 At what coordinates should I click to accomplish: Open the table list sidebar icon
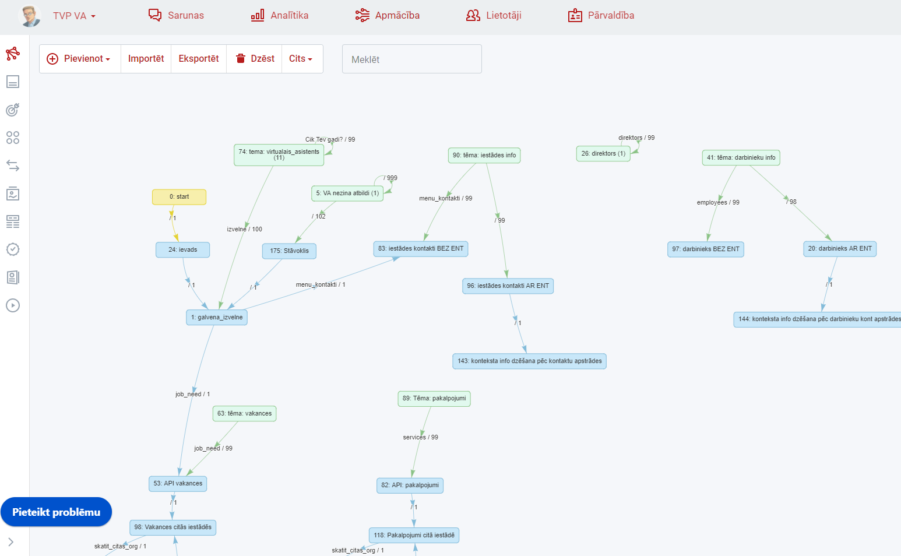[x=13, y=221]
